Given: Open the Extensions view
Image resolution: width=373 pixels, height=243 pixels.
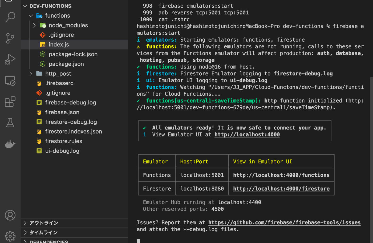Looking at the screenshot, I should click(10, 102).
